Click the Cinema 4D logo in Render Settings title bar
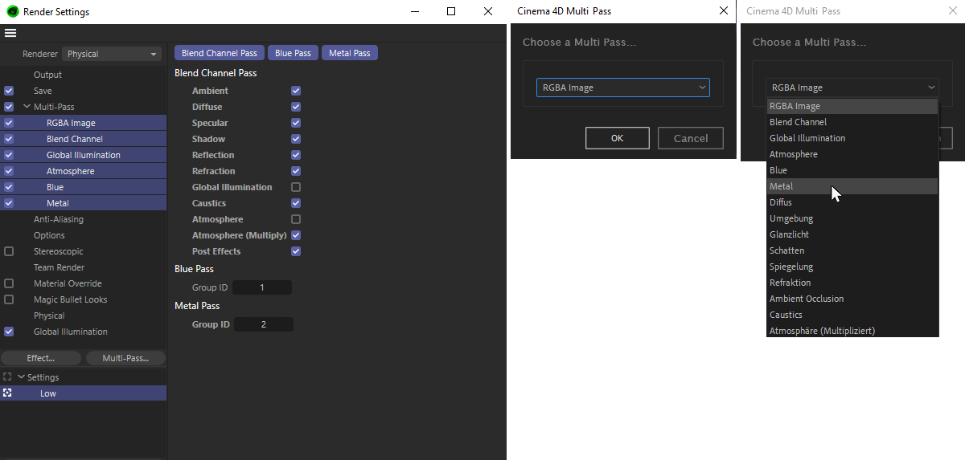Screen dimensions: 965x460 (x=11, y=12)
